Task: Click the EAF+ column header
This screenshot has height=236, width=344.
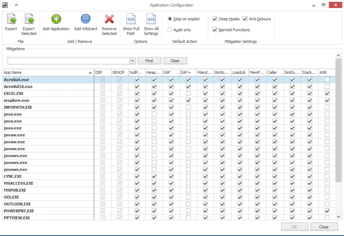Action: coord(187,72)
